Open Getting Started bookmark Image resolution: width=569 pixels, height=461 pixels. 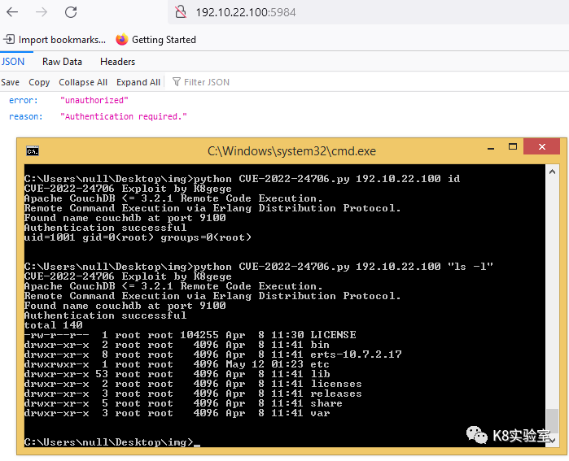click(156, 40)
